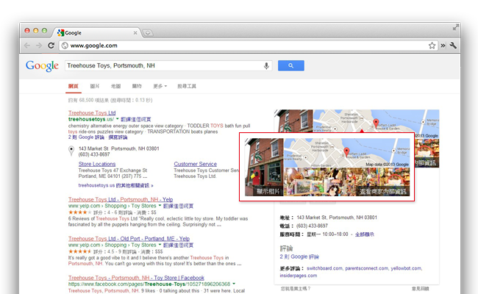This screenshot has width=478, height=294.
Task: Click the blue magnifier search button
Action: click(x=290, y=65)
